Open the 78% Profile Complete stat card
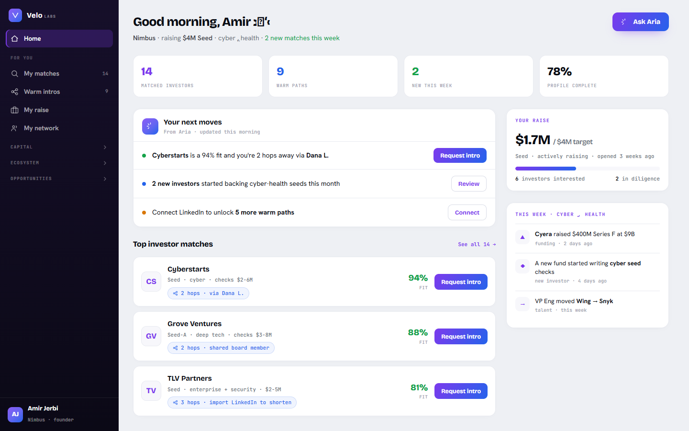This screenshot has height=431, width=689. pos(604,76)
